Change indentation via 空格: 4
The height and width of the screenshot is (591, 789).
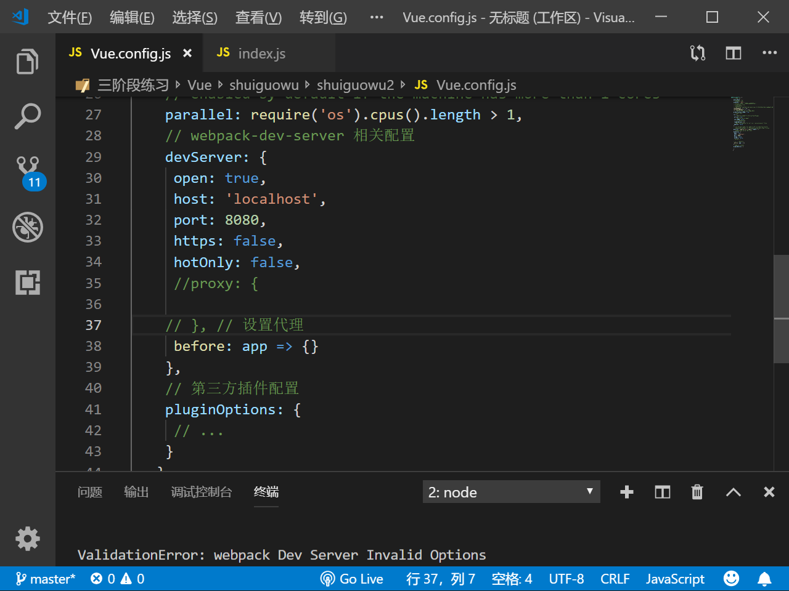(x=512, y=579)
